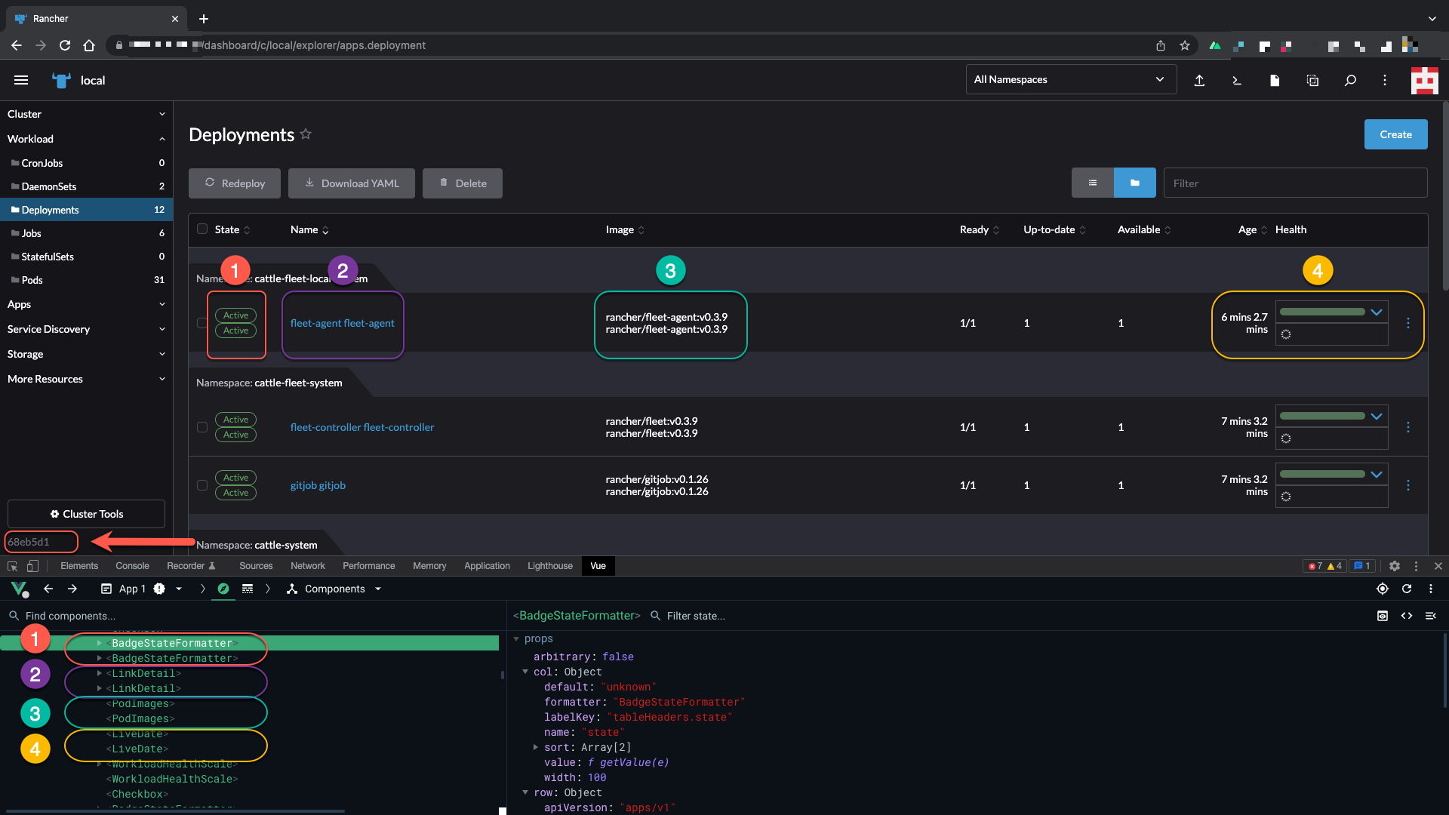
Task: Select the grouped list view icon above the table
Action: pyautogui.click(x=1134, y=183)
